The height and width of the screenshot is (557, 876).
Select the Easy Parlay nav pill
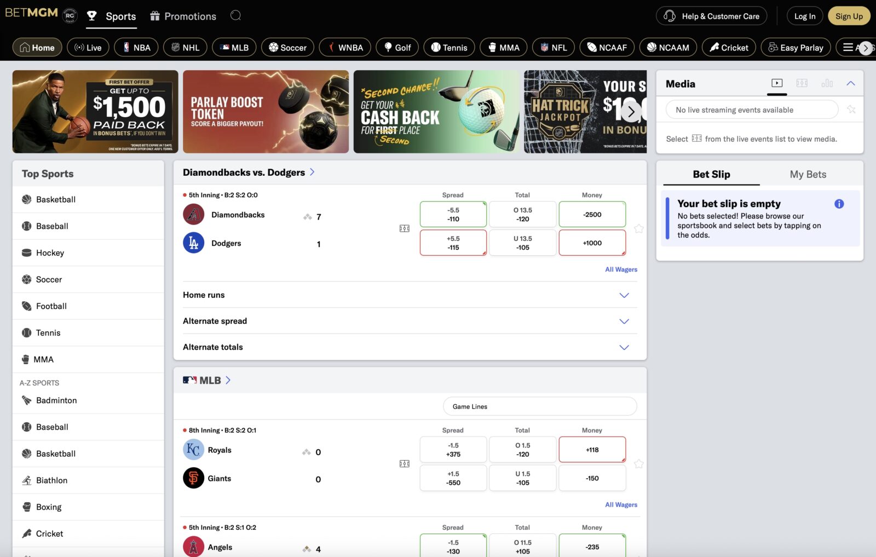pyautogui.click(x=796, y=48)
